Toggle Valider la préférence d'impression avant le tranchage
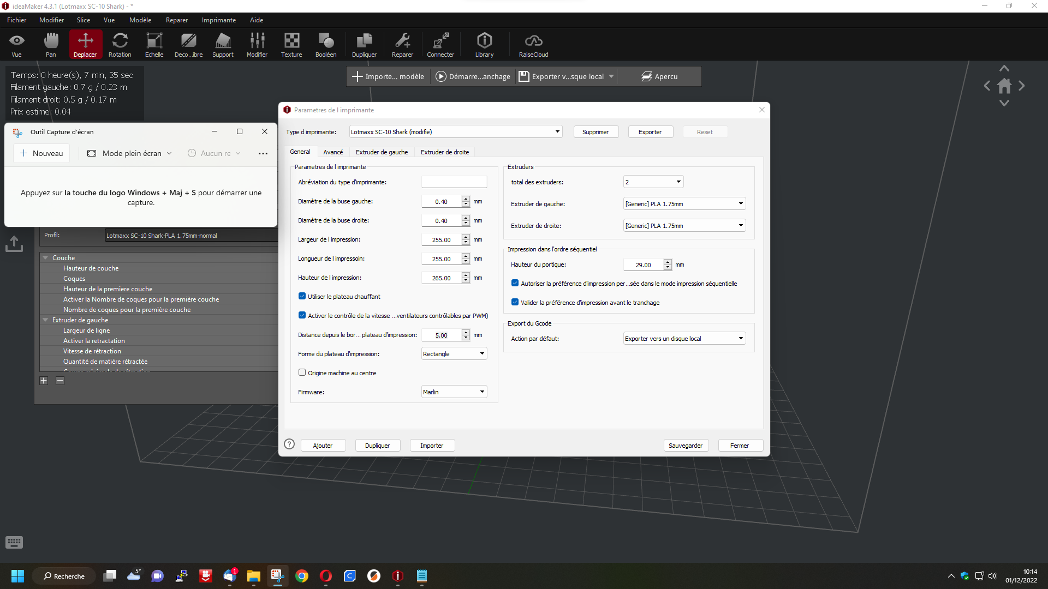Viewport: 1048px width, 589px height. tap(515, 302)
